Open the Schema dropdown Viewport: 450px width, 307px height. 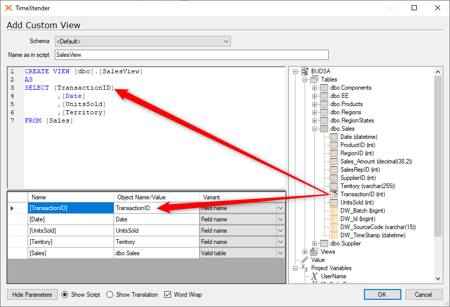[x=143, y=42]
